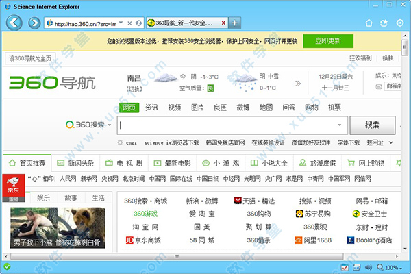This screenshot has width=411, height=274.
Task: Open favorites star icon in toolbar
Action: click(x=384, y=23)
